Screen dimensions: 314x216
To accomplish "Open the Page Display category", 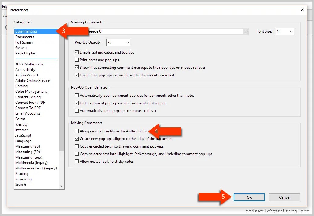I will pyautogui.click(x=25, y=53).
